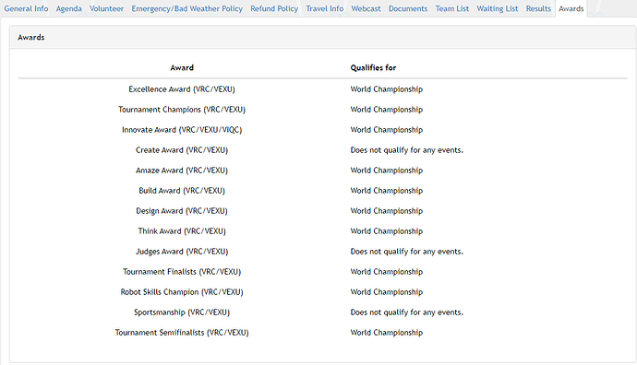View Emergency/Bad Weather Policy tab
The height and width of the screenshot is (365, 637).
pyautogui.click(x=186, y=8)
